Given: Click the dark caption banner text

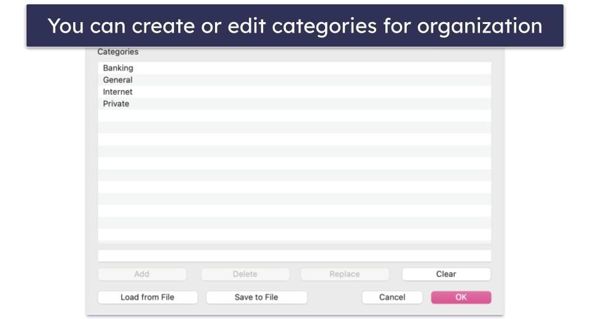Looking at the screenshot, I should pos(295,26).
